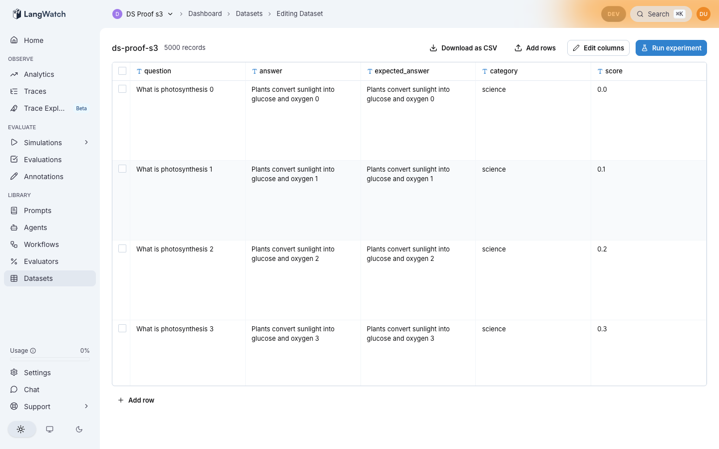
Task: Open the DS Proof s3 project dropdown
Action: point(143,14)
